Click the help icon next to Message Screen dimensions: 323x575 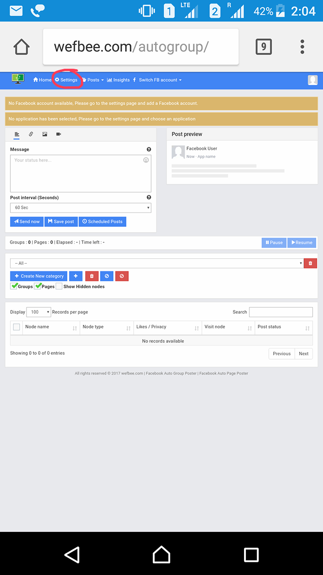tap(148, 150)
